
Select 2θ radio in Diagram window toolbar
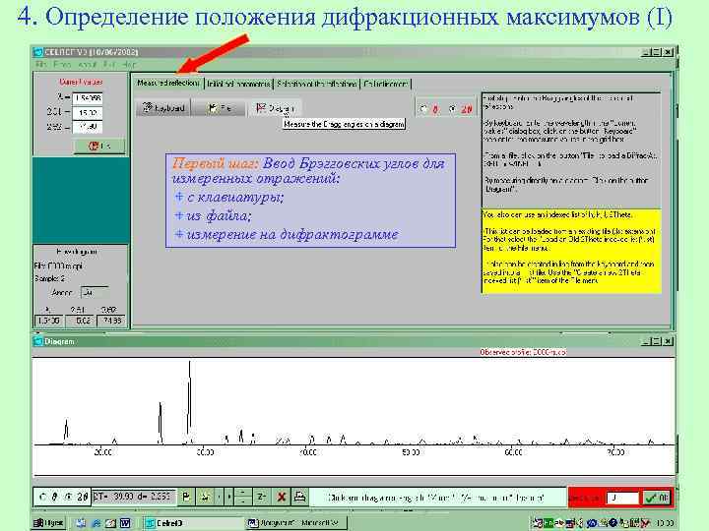point(68,497)
